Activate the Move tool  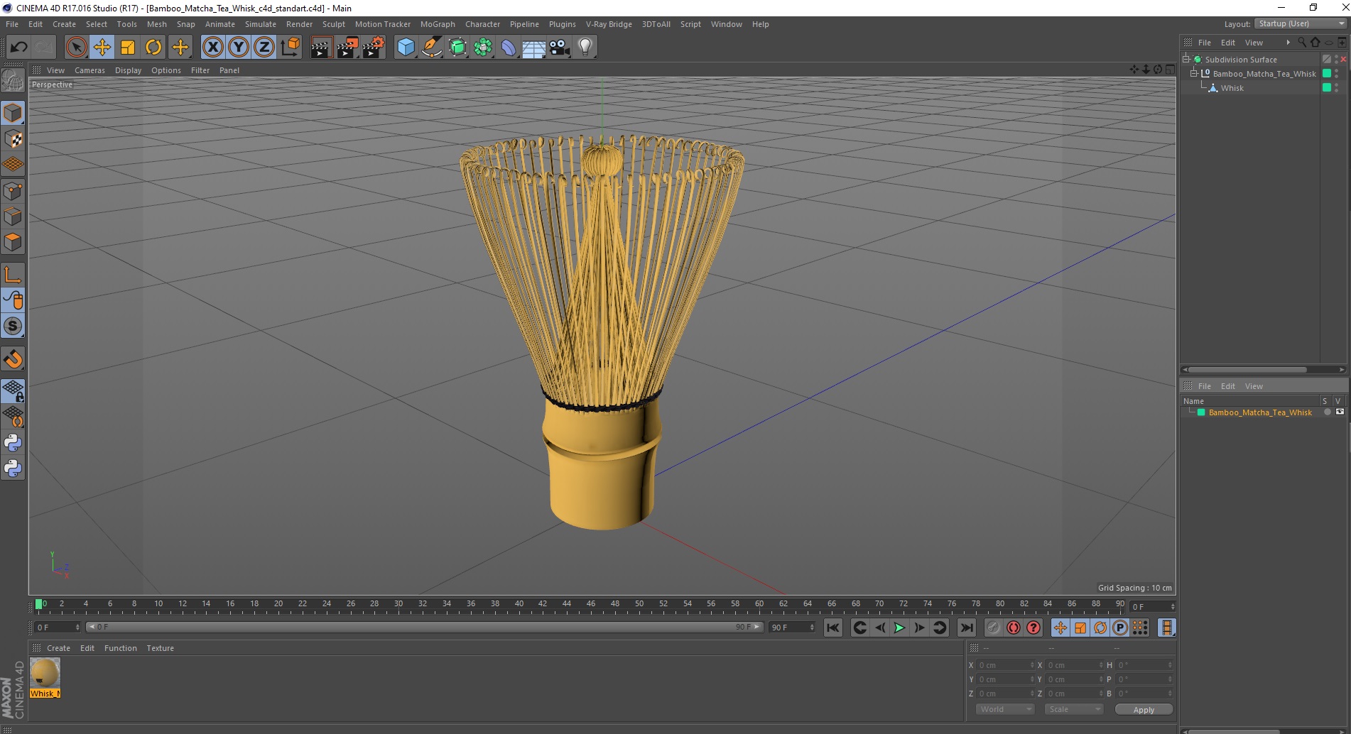102,48
